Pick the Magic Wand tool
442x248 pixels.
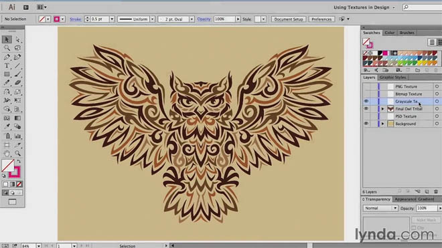[7, 48]
